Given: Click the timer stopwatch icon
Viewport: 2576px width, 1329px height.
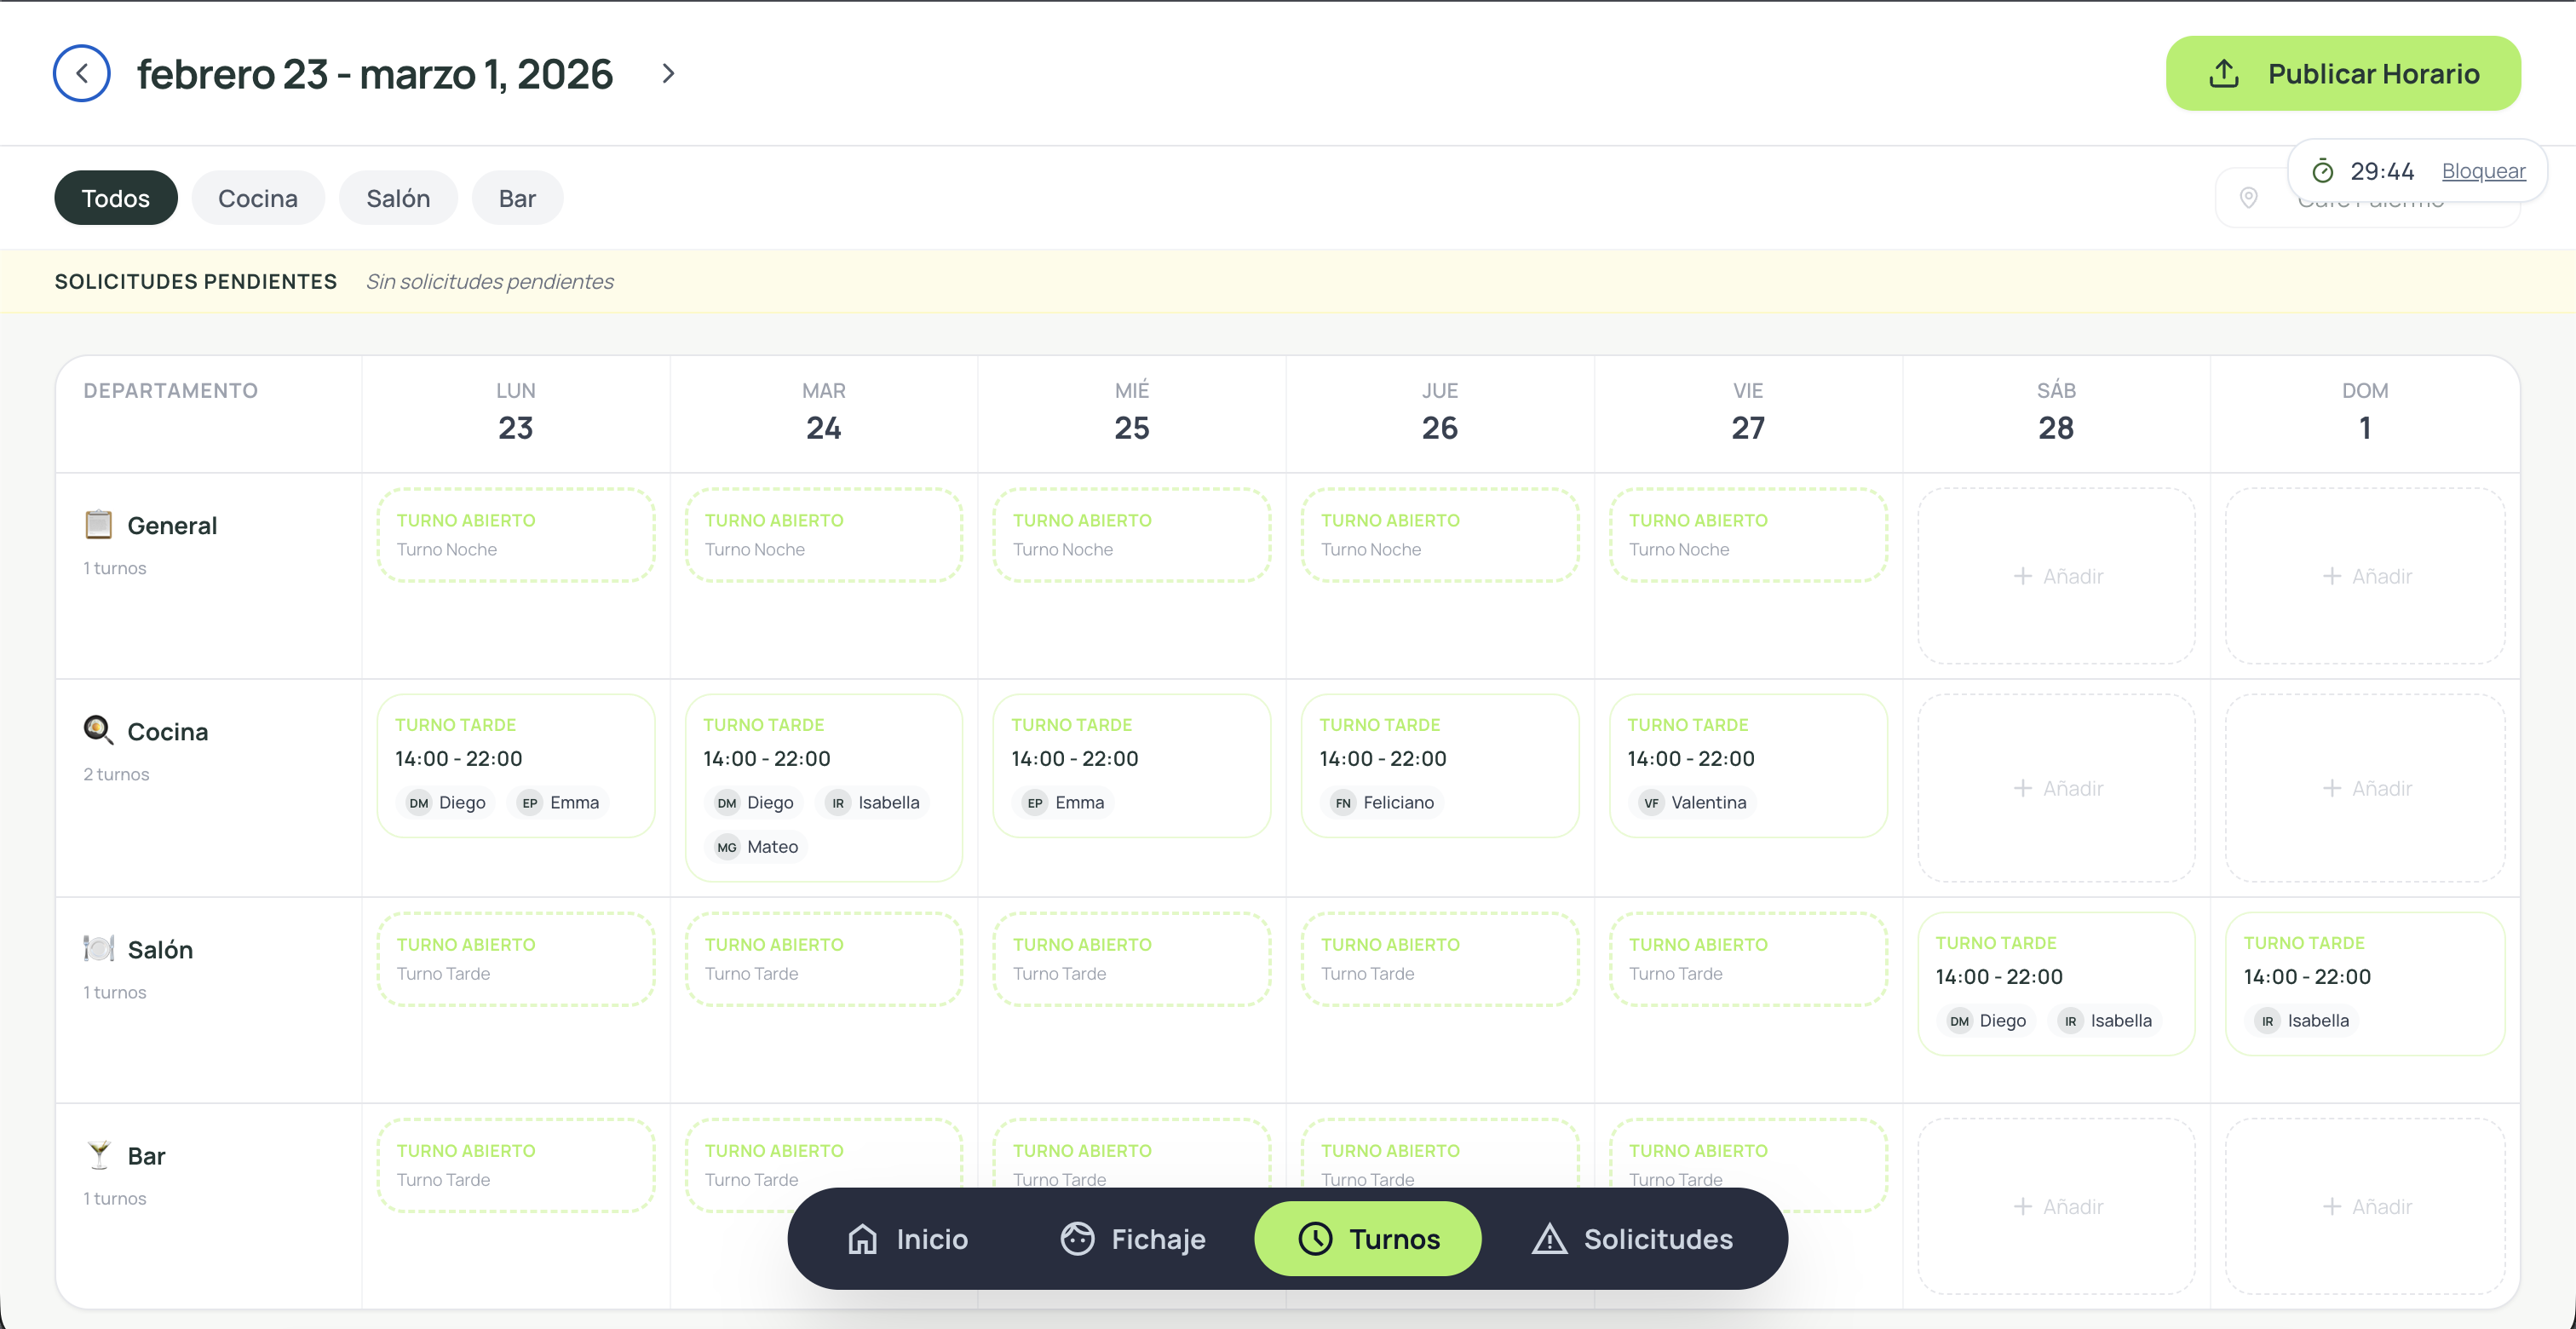Looking at the screenshot, I should click(x=2322, y=171).
